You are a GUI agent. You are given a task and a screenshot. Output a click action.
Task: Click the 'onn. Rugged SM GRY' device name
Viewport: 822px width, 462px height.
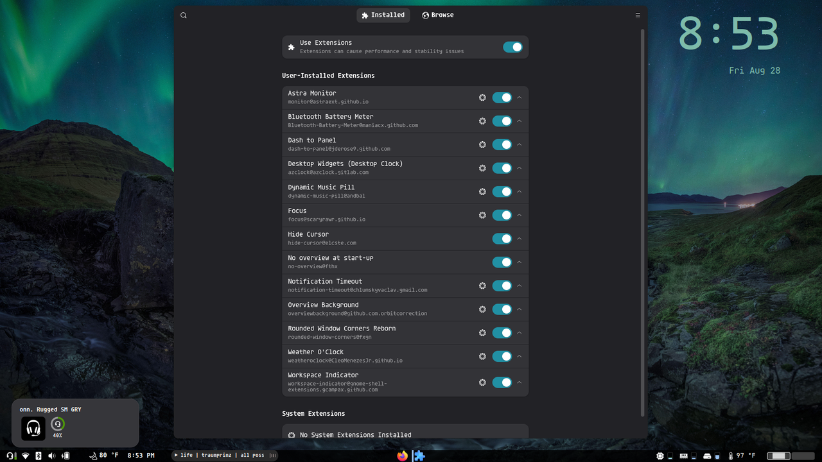[51, 409]
